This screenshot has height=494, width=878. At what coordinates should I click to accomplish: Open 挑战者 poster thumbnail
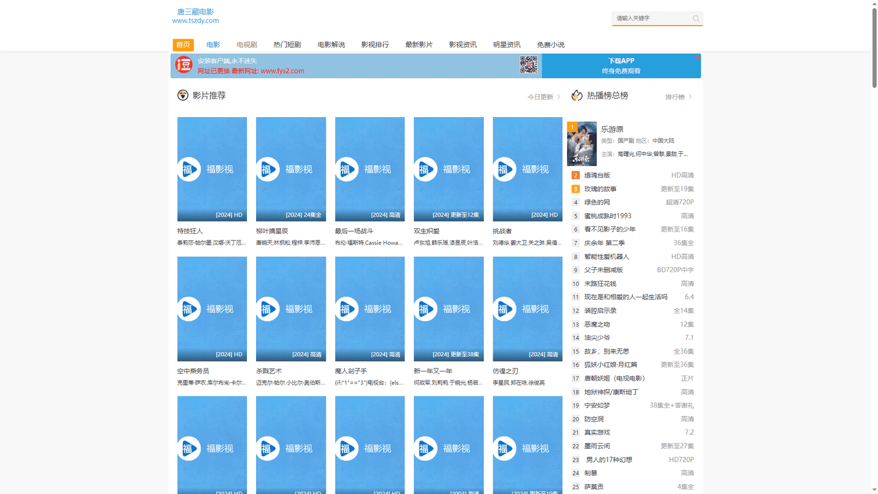(x=527, y=169)
